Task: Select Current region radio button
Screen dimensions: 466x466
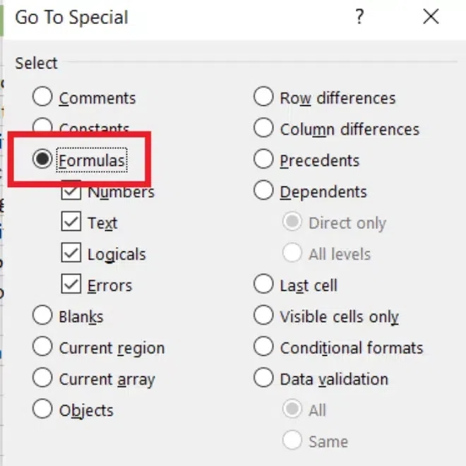Action: 42,347
